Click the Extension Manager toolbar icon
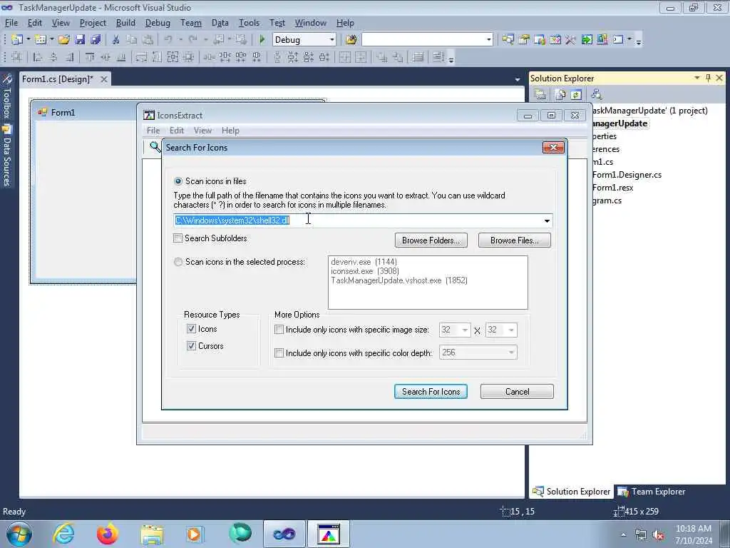Image resolution: width=730 pixels, height=548 pixels. pyautogui.click(x=602, y=40)
